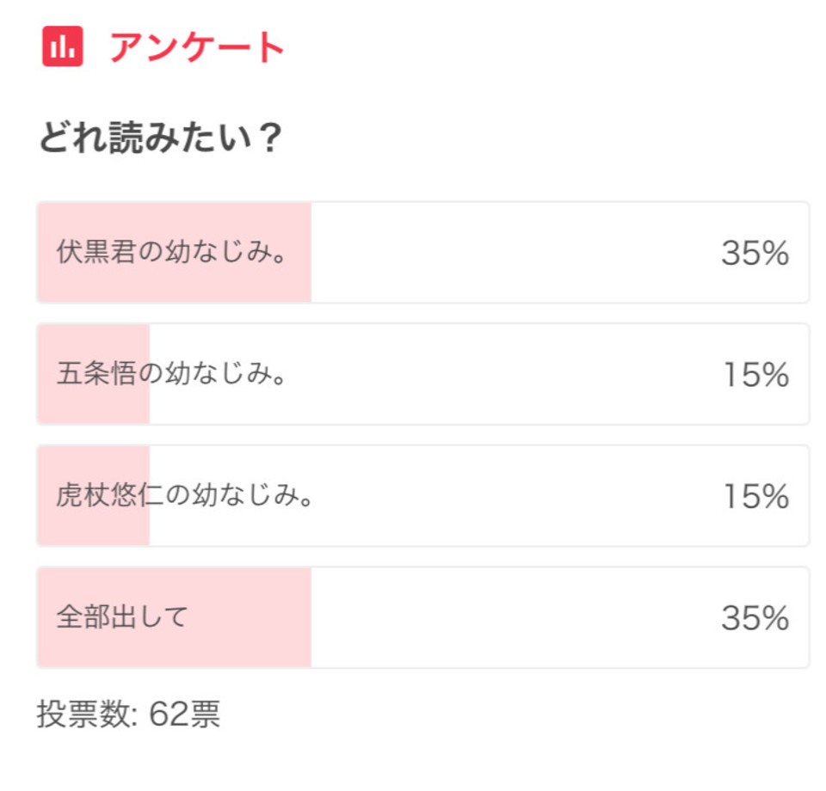Click the 投票数: 62票 vote count
Image resolution: width=826 pixels, height=791 pixels.
(x=128, y=714)
